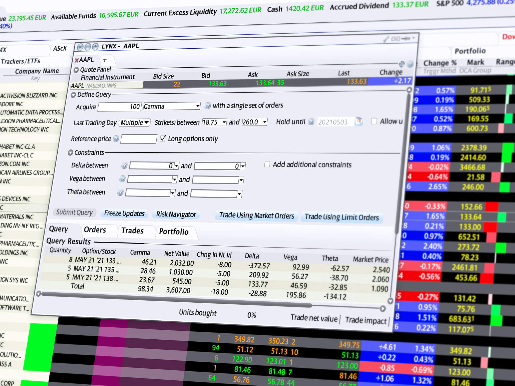Image resolution: width=515 pixels, height=386 pixels.
Task: Collapse the Constraints section
Action: 71,153
